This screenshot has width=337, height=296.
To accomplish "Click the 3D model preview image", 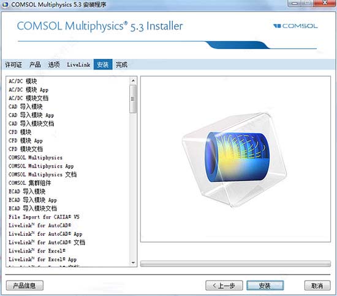I will tap(235, 160).
